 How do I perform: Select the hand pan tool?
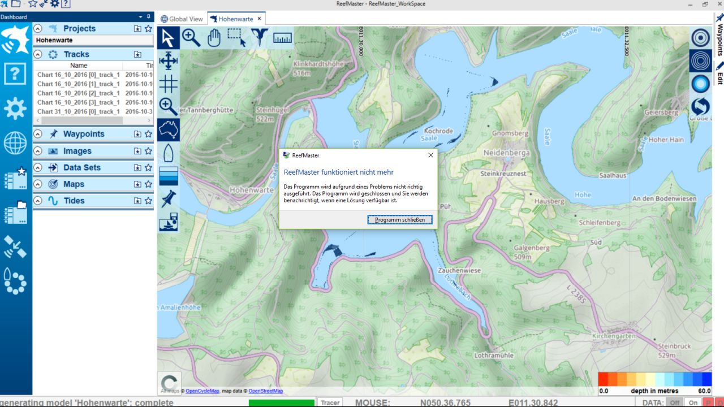(x=214, y=38)
